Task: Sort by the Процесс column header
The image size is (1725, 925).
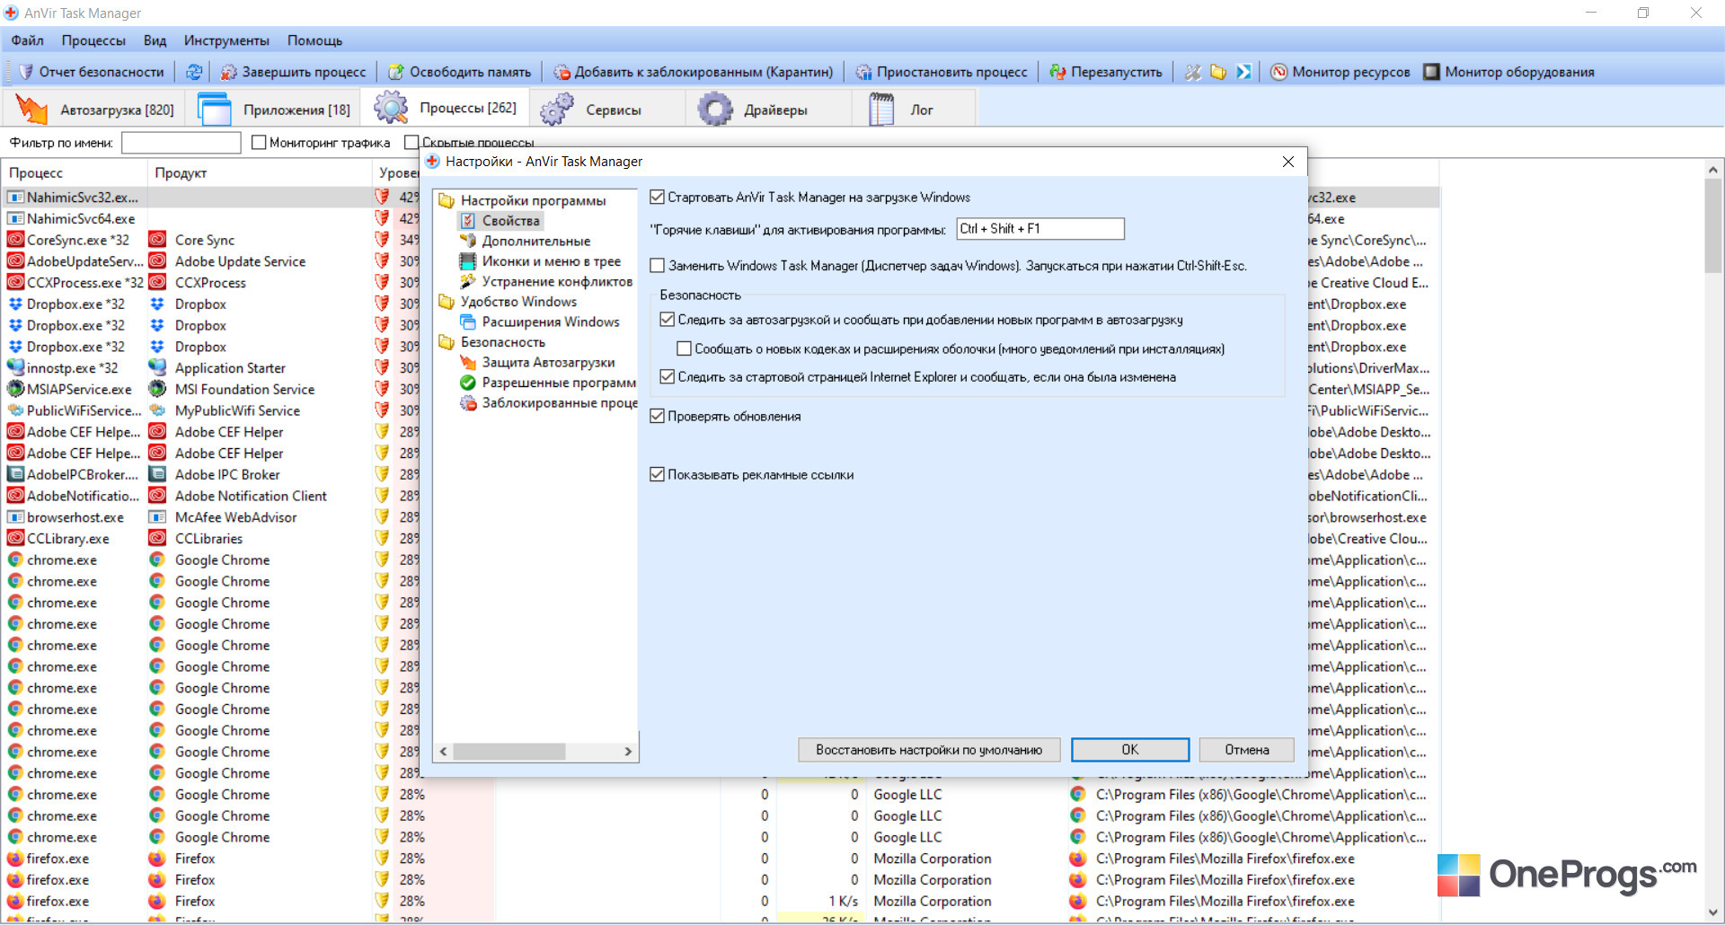Action: coord(75,172)
